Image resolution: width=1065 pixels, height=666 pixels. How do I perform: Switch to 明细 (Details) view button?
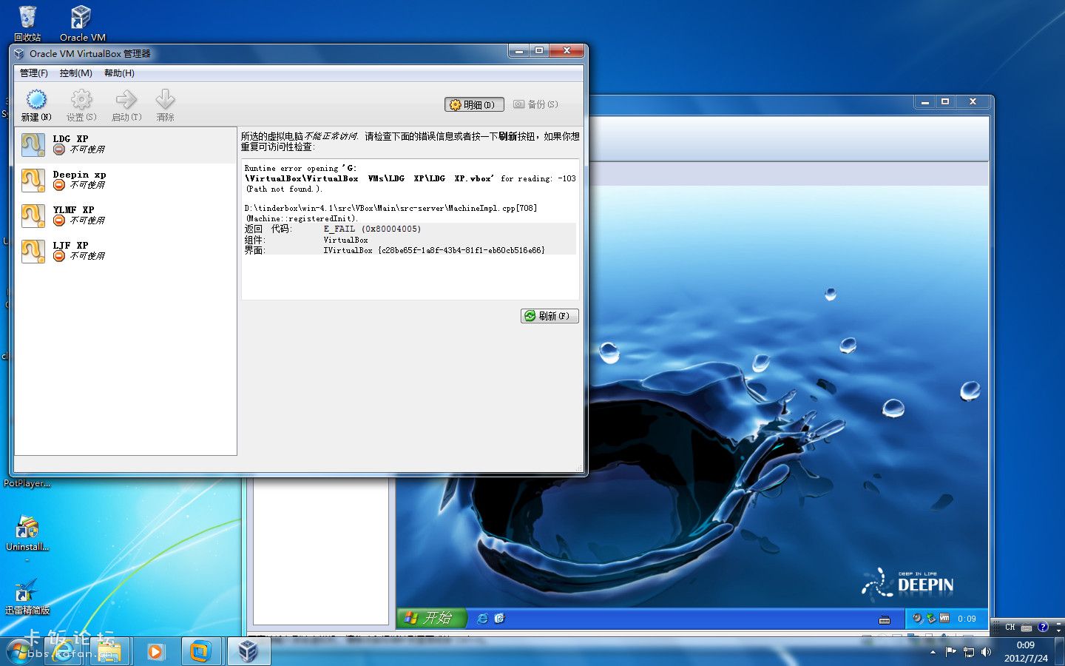tap(474, 105)
